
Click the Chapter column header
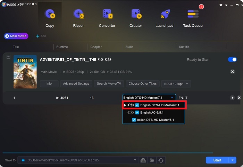[96, 47]
